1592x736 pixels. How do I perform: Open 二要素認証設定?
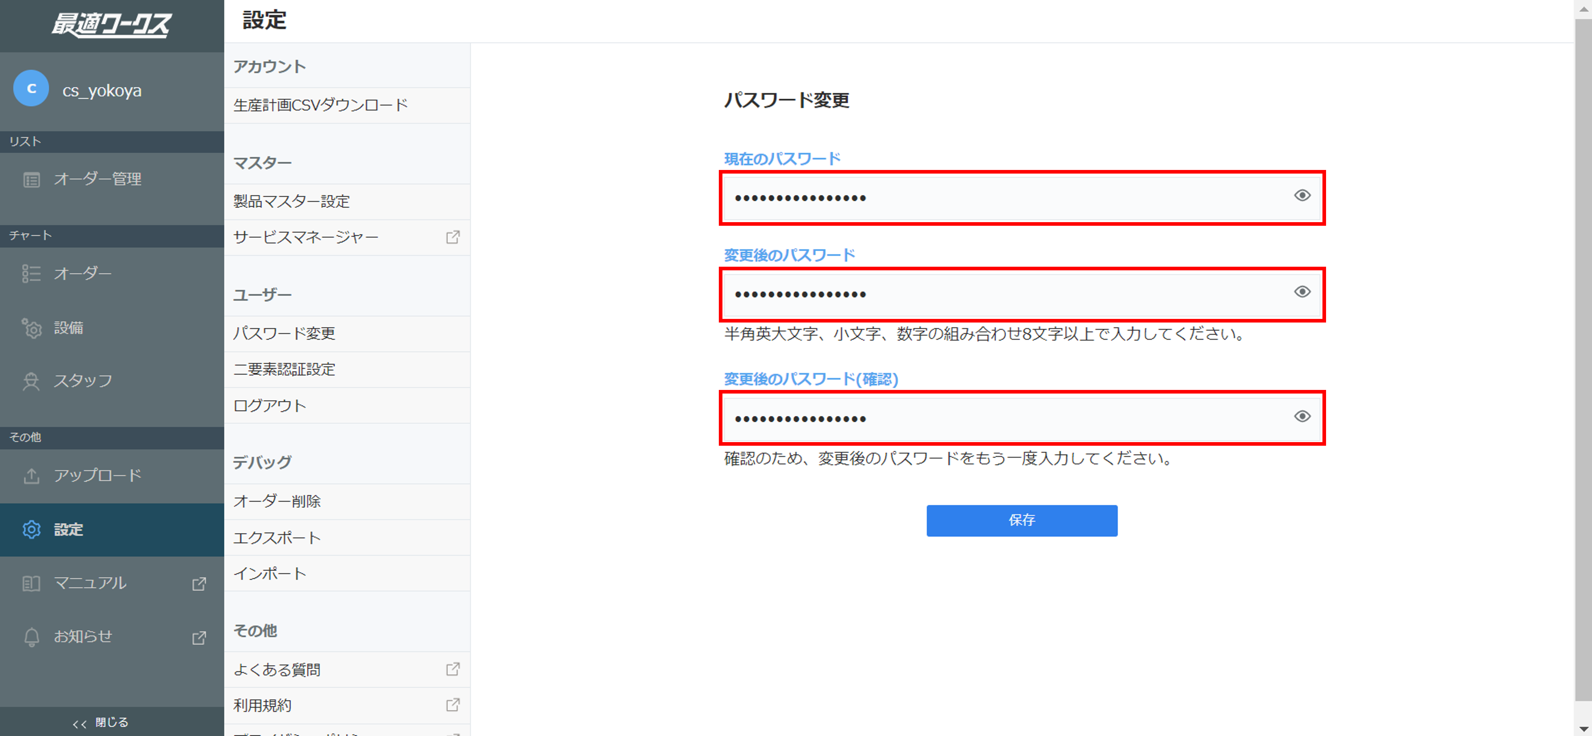[347, 370]
